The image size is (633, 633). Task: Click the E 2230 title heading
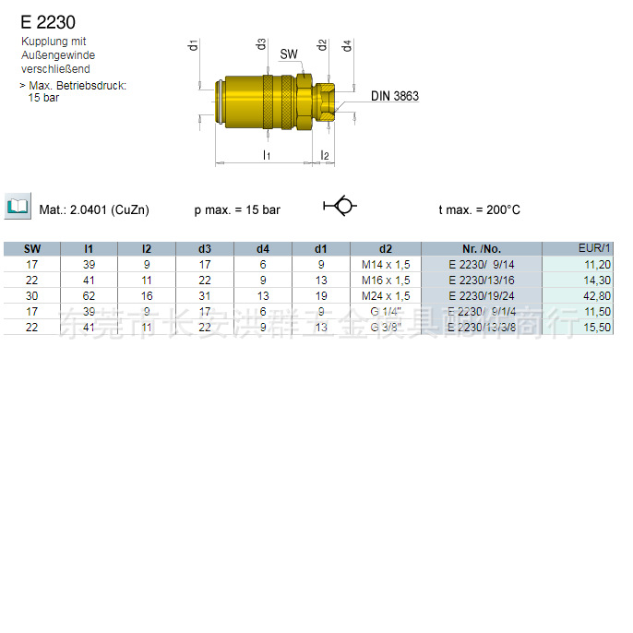click(48, 22)
